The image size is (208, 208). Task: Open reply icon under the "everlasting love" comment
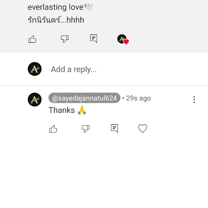(94, 39)
